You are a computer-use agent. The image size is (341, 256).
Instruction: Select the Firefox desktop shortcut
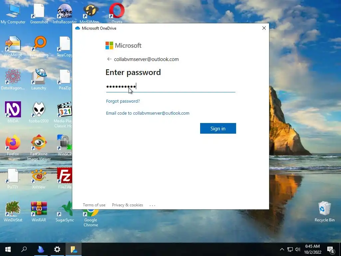tap(13, 145)
